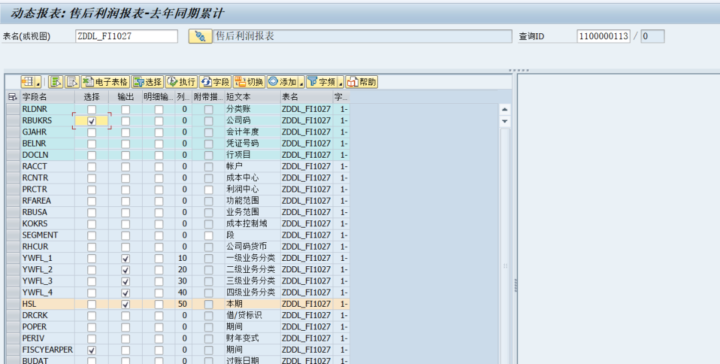Click short text 成本控制域
The image size is (720, 364).
tap(247, 224)
